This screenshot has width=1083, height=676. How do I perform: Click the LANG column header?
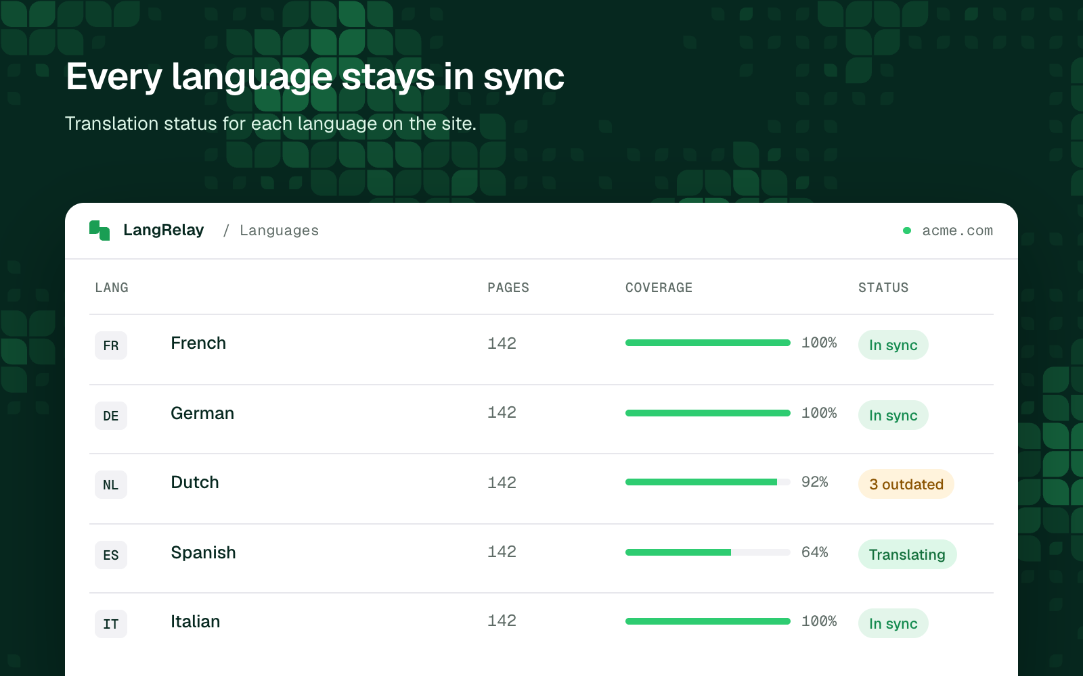(112, 287)
